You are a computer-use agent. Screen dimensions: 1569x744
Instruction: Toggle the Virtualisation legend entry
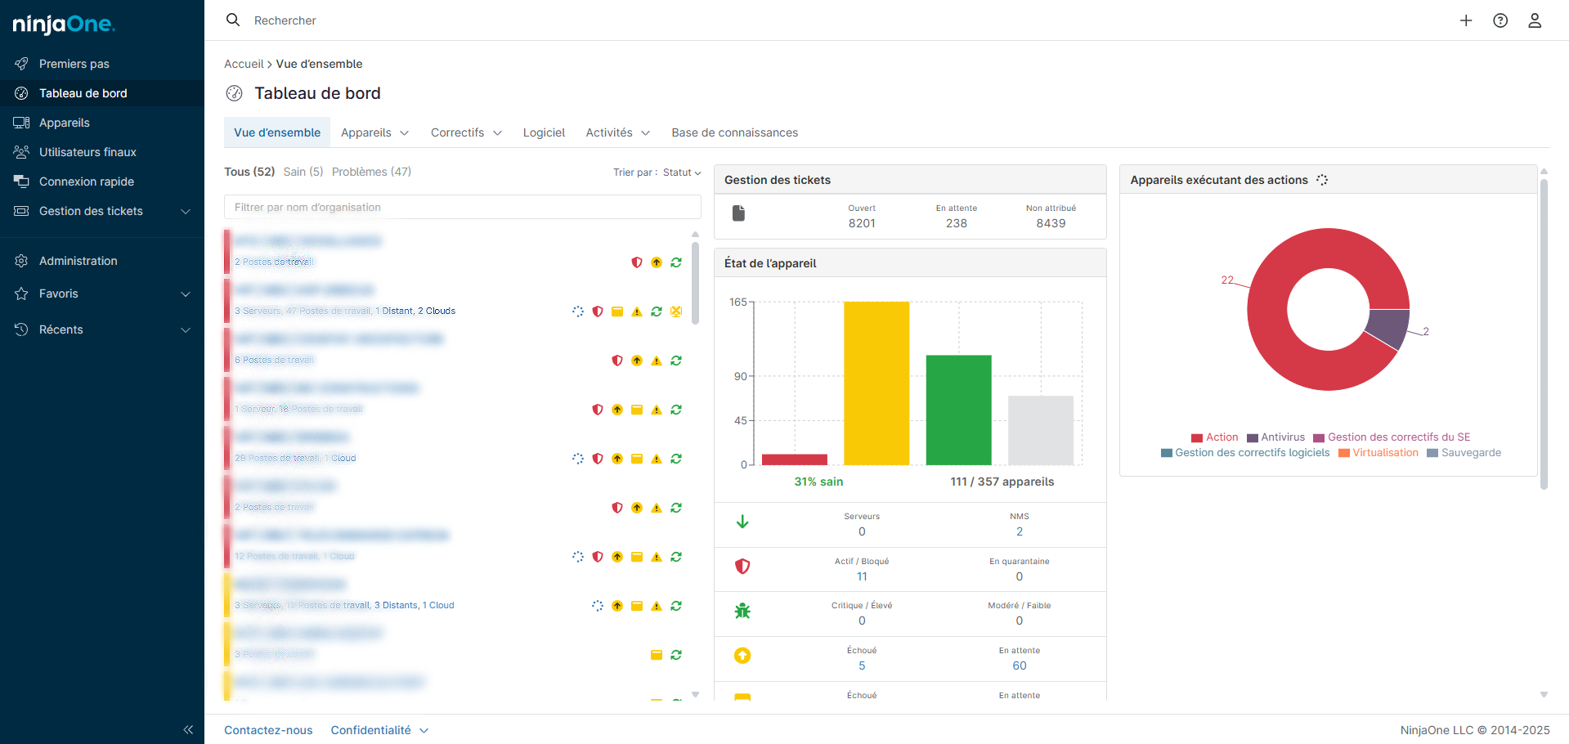point(1378,453)
